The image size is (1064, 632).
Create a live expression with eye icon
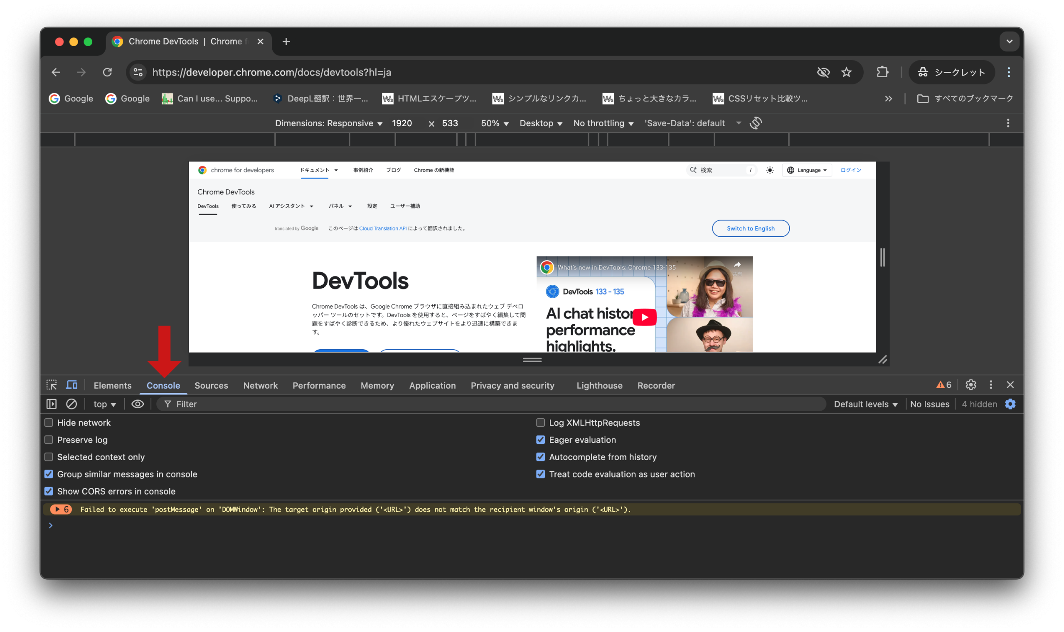coord(137,404)
